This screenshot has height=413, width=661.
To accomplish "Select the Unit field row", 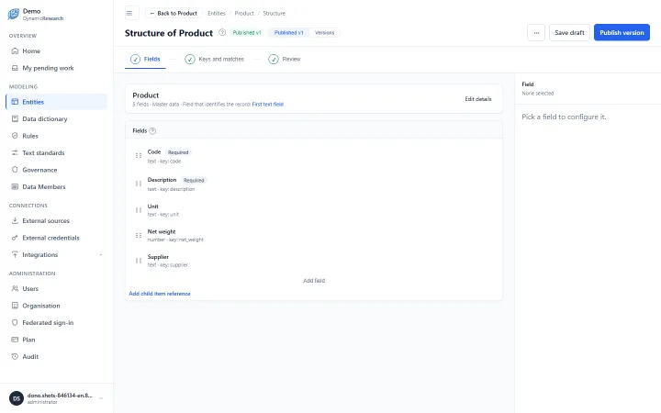I will 314,210.
